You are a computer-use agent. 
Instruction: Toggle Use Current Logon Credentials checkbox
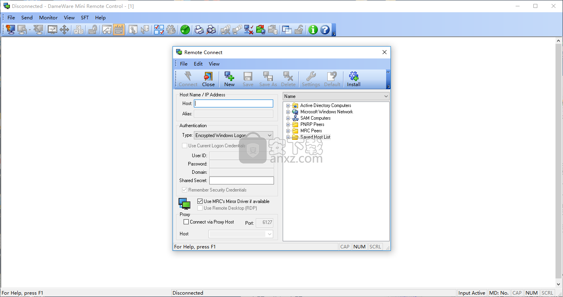pyautogui.click(x=184, y=146)
